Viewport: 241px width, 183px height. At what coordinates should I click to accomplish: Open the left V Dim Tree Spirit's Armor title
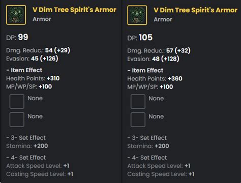point(74,10)
